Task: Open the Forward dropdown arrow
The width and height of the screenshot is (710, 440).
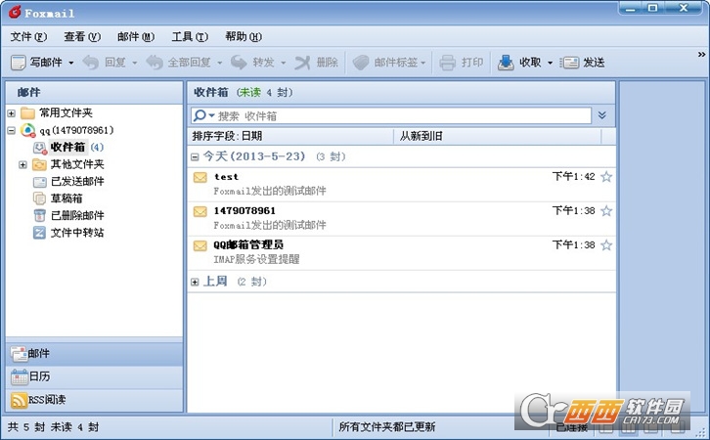Action: click(x=283, y=63)
